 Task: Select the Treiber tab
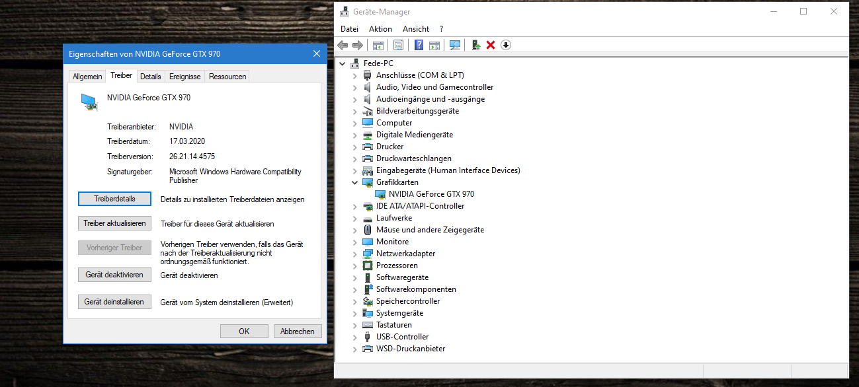tap(122, 75)
